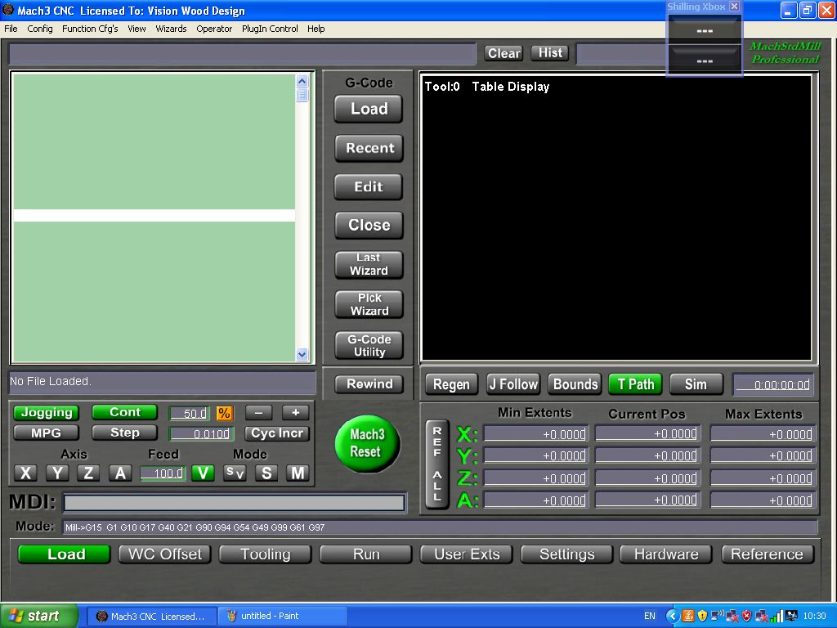
Task: Open the Hist history list
Action: click(x=550, y=53)
